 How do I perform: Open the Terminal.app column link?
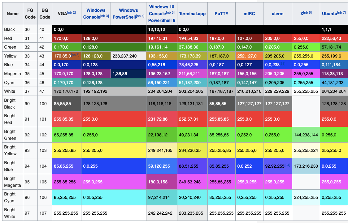(x=192, y=14)
